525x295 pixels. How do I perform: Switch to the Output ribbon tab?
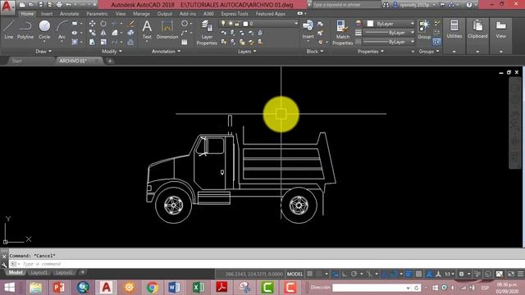(164, 14)
